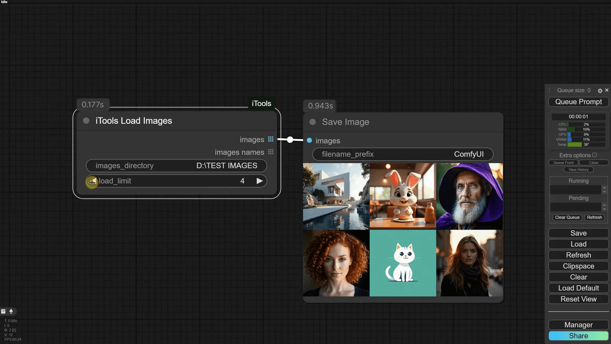Click the load_limit value 4
611x344 pixels.
pos(242,181)
